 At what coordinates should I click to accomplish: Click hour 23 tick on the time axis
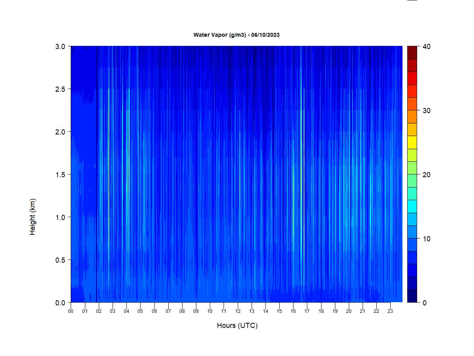(390, 311)
